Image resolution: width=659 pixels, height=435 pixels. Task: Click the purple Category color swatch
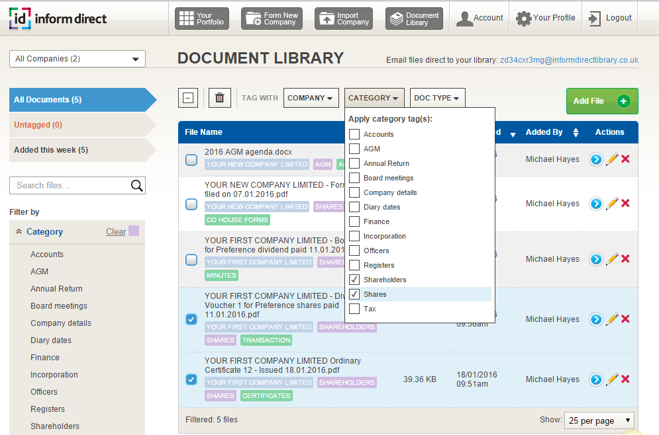[134, 231]
